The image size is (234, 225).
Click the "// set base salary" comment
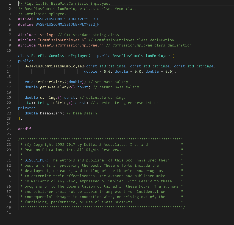click(108, 82)
